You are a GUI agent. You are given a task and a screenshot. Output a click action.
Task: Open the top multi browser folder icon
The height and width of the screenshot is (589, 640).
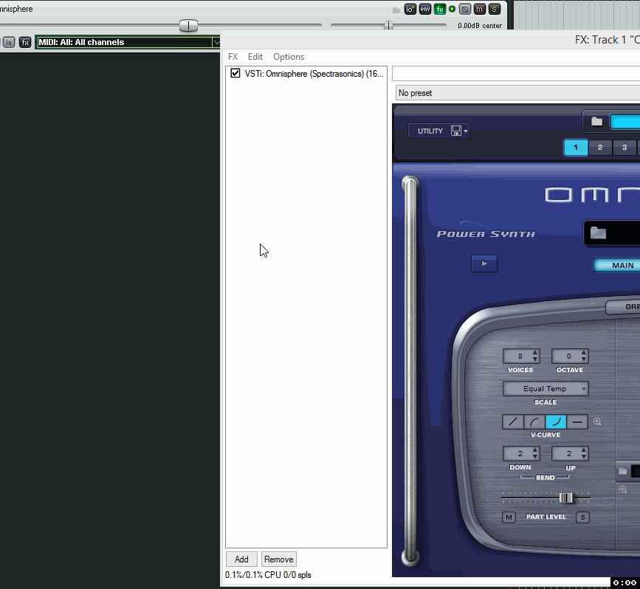tap(596, 122)
